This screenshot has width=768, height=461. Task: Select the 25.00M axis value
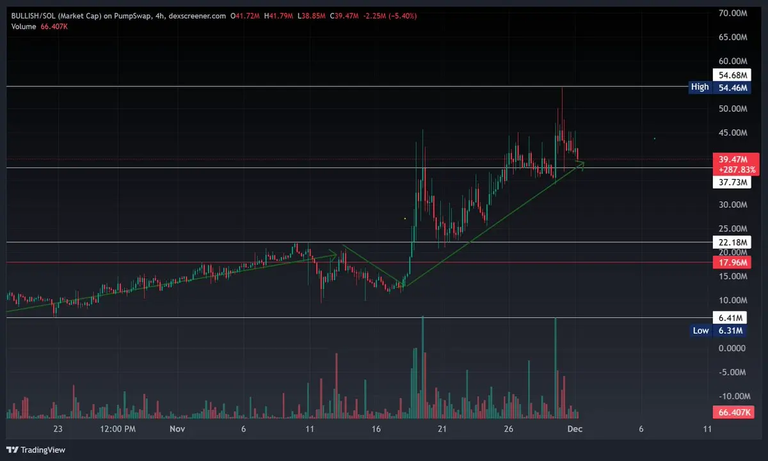click(x=733, y=228)
